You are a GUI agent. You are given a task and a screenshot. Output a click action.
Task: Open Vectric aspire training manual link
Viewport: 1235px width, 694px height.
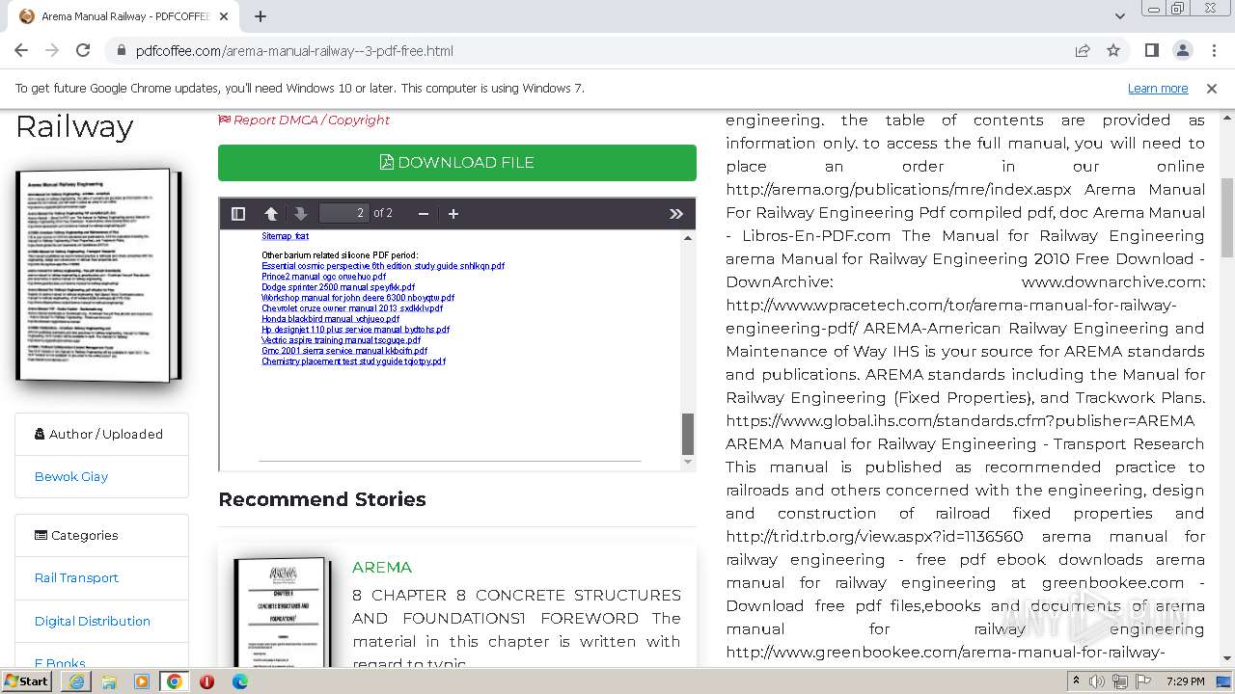tap(341, 340)
